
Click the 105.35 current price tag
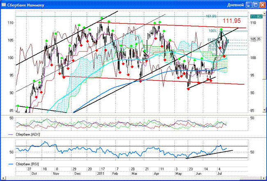[x=256, y=39]
